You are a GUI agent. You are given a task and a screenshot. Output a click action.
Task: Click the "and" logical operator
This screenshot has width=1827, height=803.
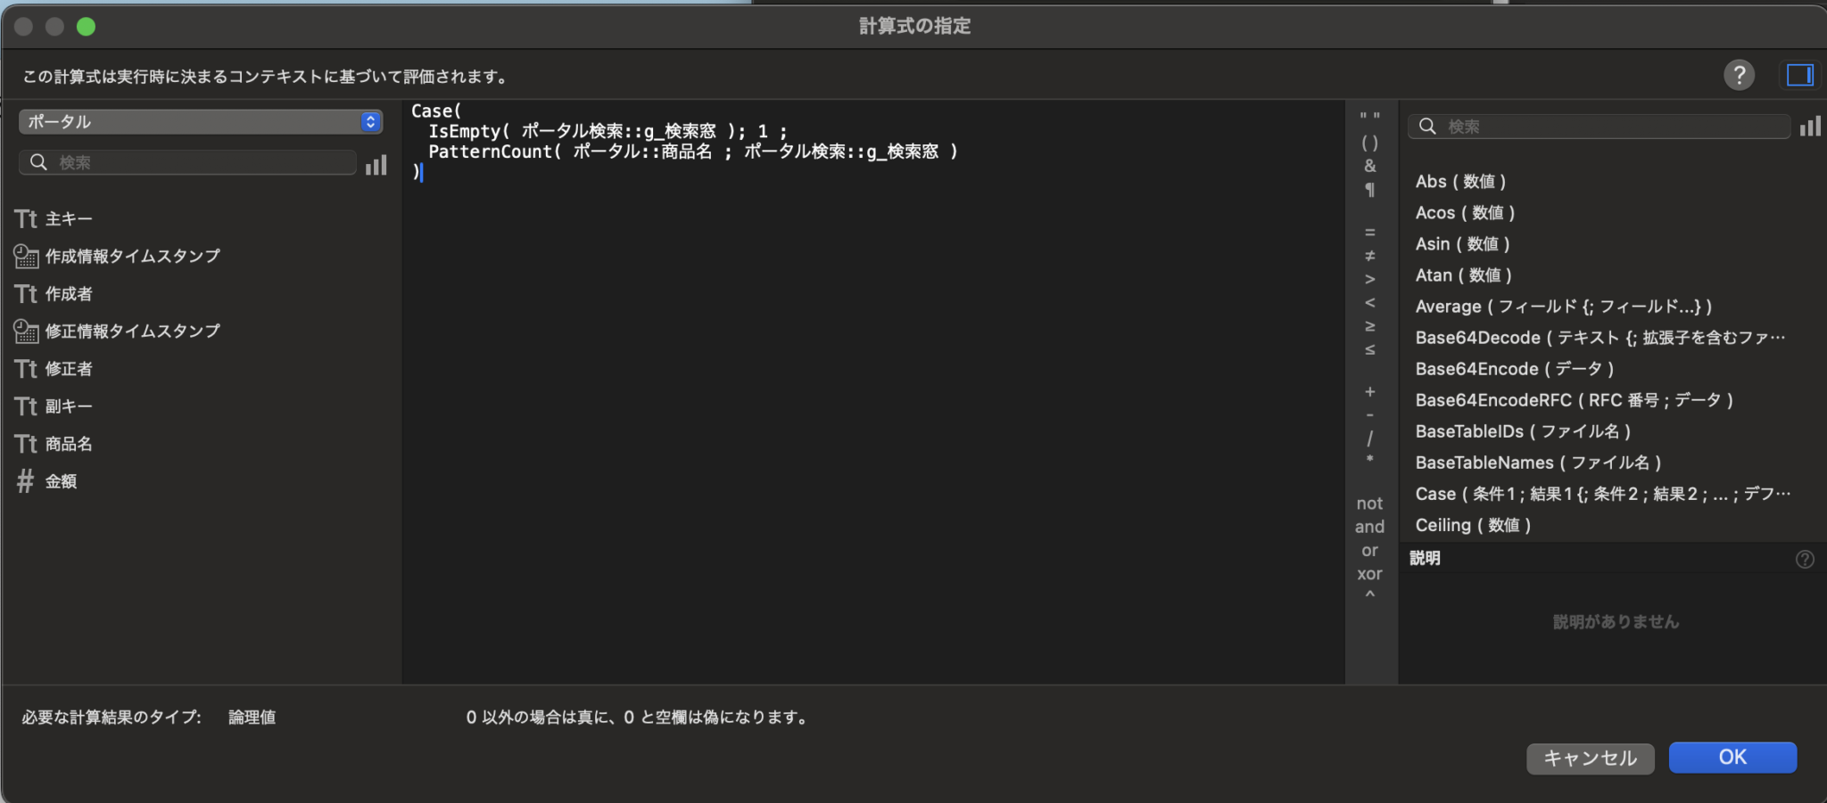coord(1369,526)
